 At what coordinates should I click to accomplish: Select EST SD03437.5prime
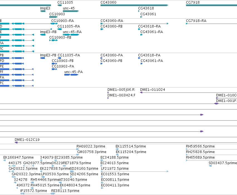223,163
